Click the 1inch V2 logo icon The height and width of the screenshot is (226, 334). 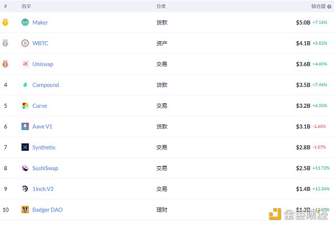point(25,189)
